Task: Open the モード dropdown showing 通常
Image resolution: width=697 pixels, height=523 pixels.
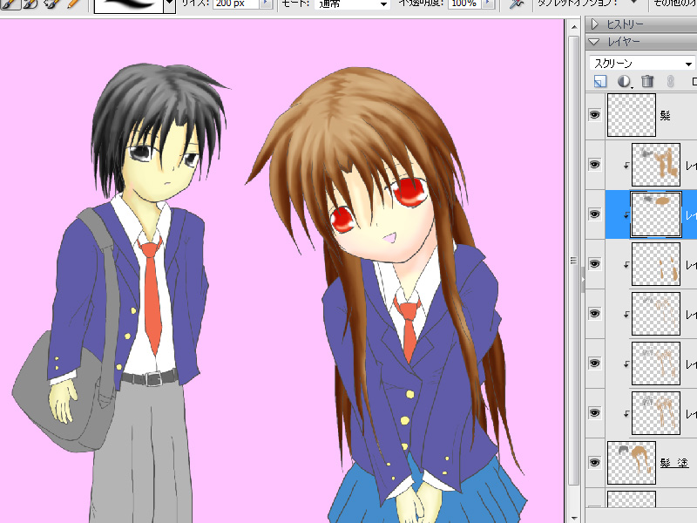Action: 351,4
